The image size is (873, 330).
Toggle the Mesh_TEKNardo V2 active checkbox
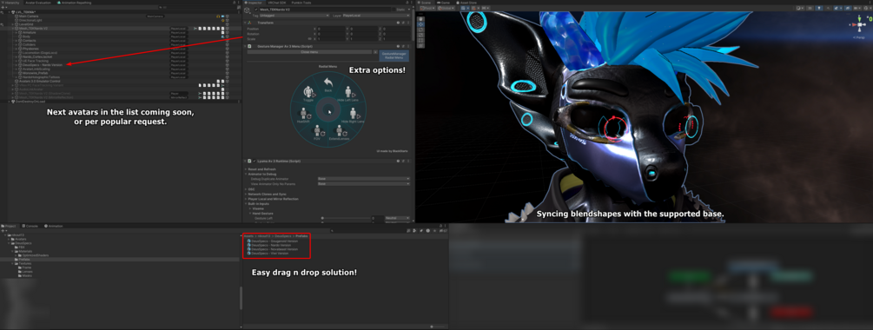point(256,10)
